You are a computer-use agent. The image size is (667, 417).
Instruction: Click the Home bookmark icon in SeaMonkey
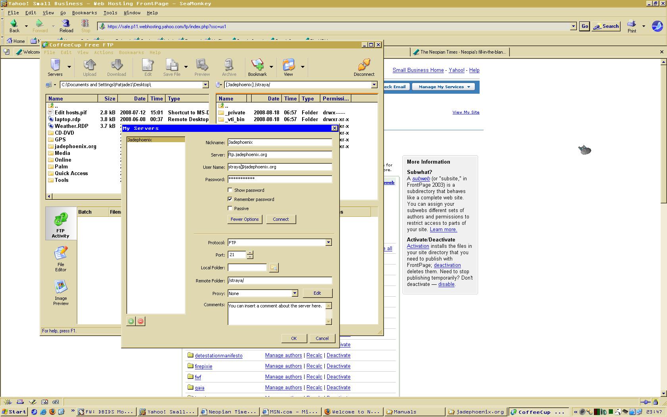click(x=15, y=41)
